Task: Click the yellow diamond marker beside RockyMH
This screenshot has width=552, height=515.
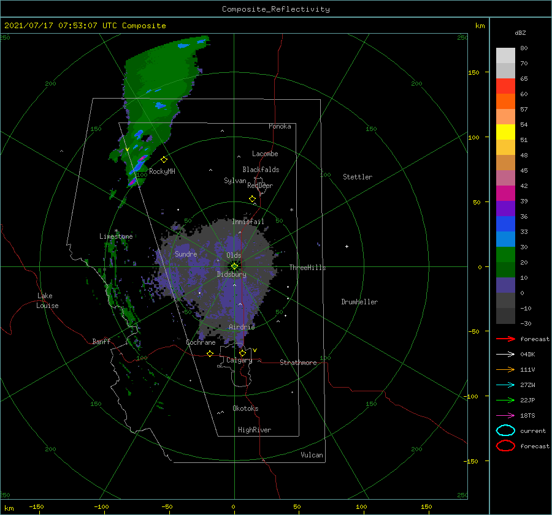Action: click(164, 160)
